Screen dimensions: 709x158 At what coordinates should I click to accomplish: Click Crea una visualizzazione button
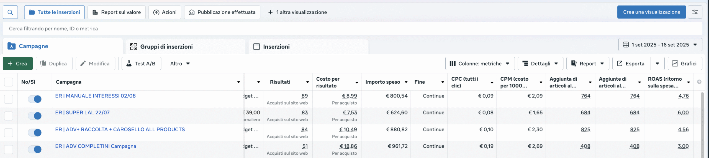tap(651, 12)
